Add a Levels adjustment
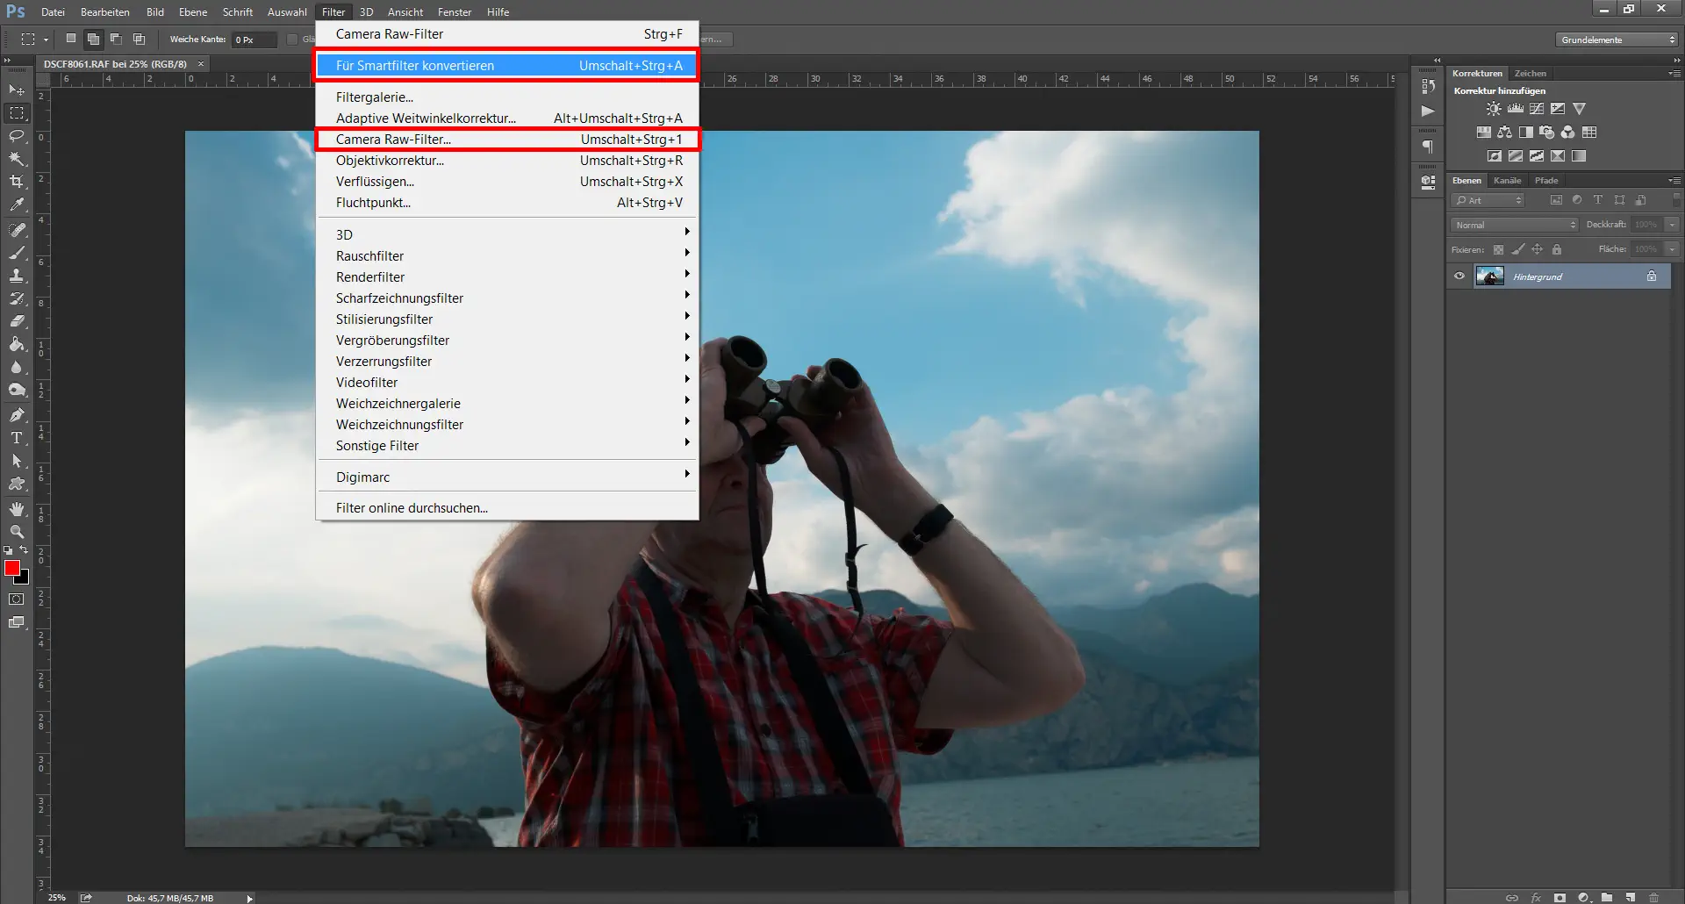Image resolution: width=1685 pixels, height=904 pixels. click(1514, 108)
